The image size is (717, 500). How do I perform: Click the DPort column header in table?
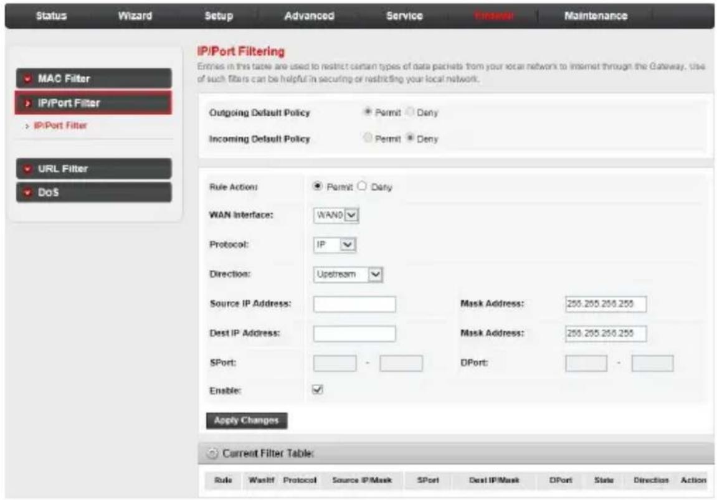(561, 480)
